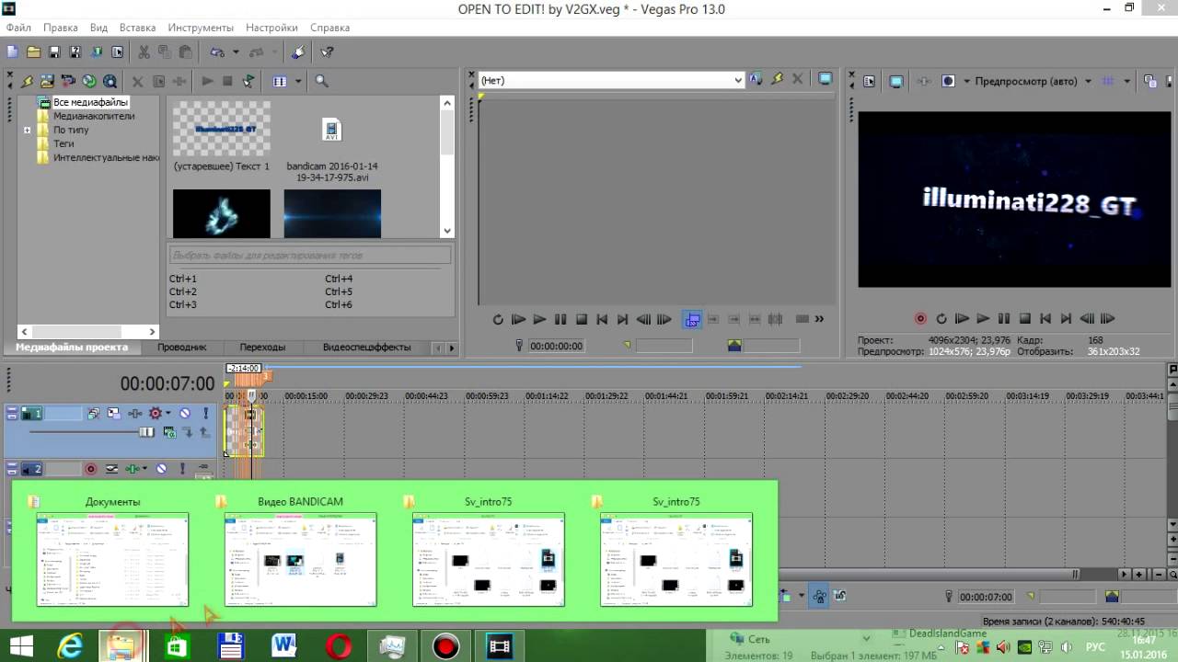Click the Media FX flag icon

[248, 81]
